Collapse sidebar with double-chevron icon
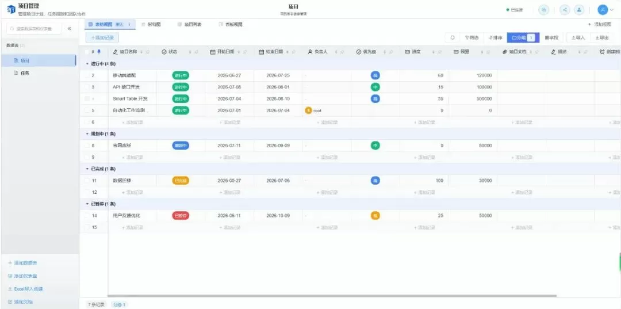621x309 pixels. [70, 29]
